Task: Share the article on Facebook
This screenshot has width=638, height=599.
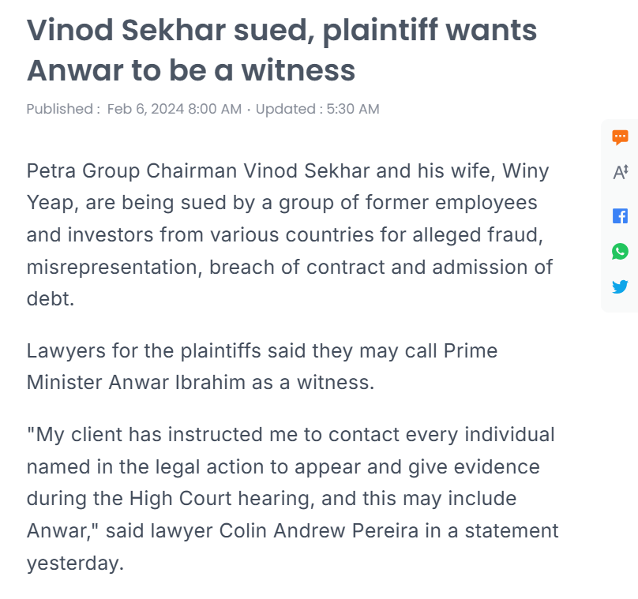Action: pos(620,216)
